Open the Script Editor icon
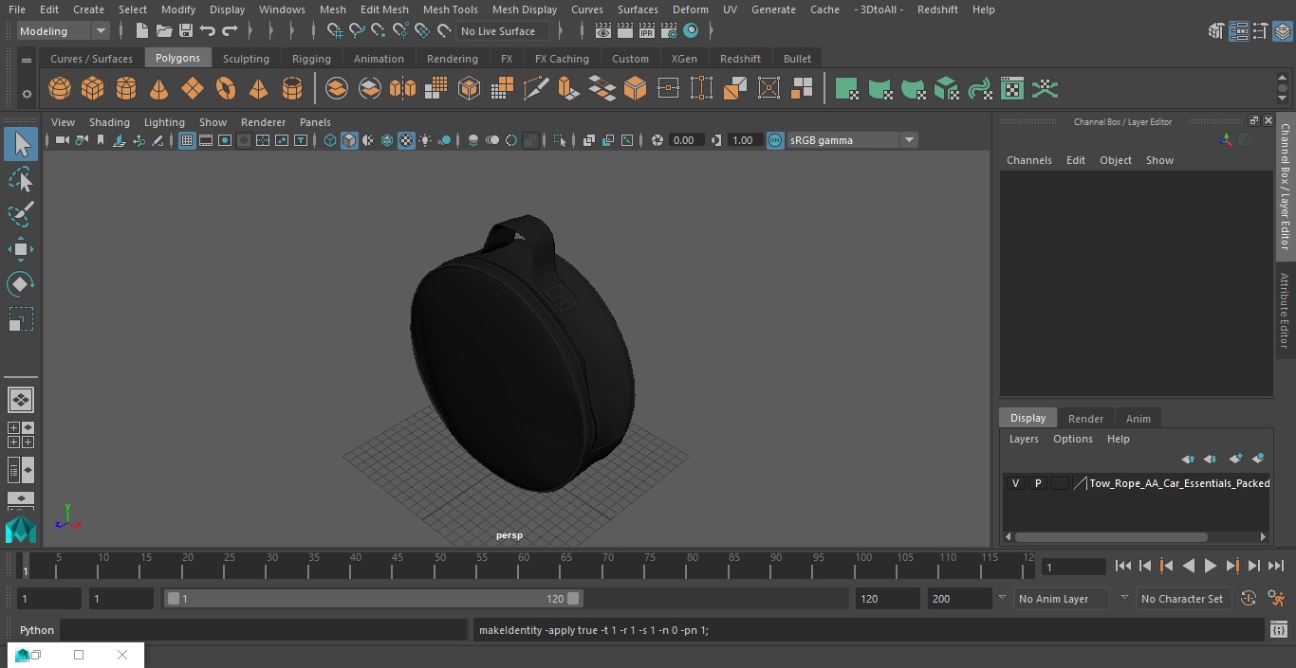The image size is (1296, 668). pyautogui.click(x=1278, y=630)
